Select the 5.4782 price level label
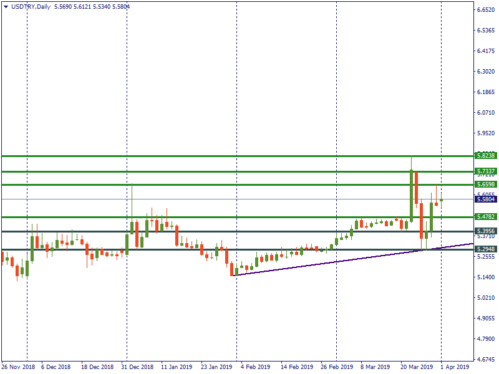Image resolution: width=499 pixels, height=374 pixels. point(485,217)
